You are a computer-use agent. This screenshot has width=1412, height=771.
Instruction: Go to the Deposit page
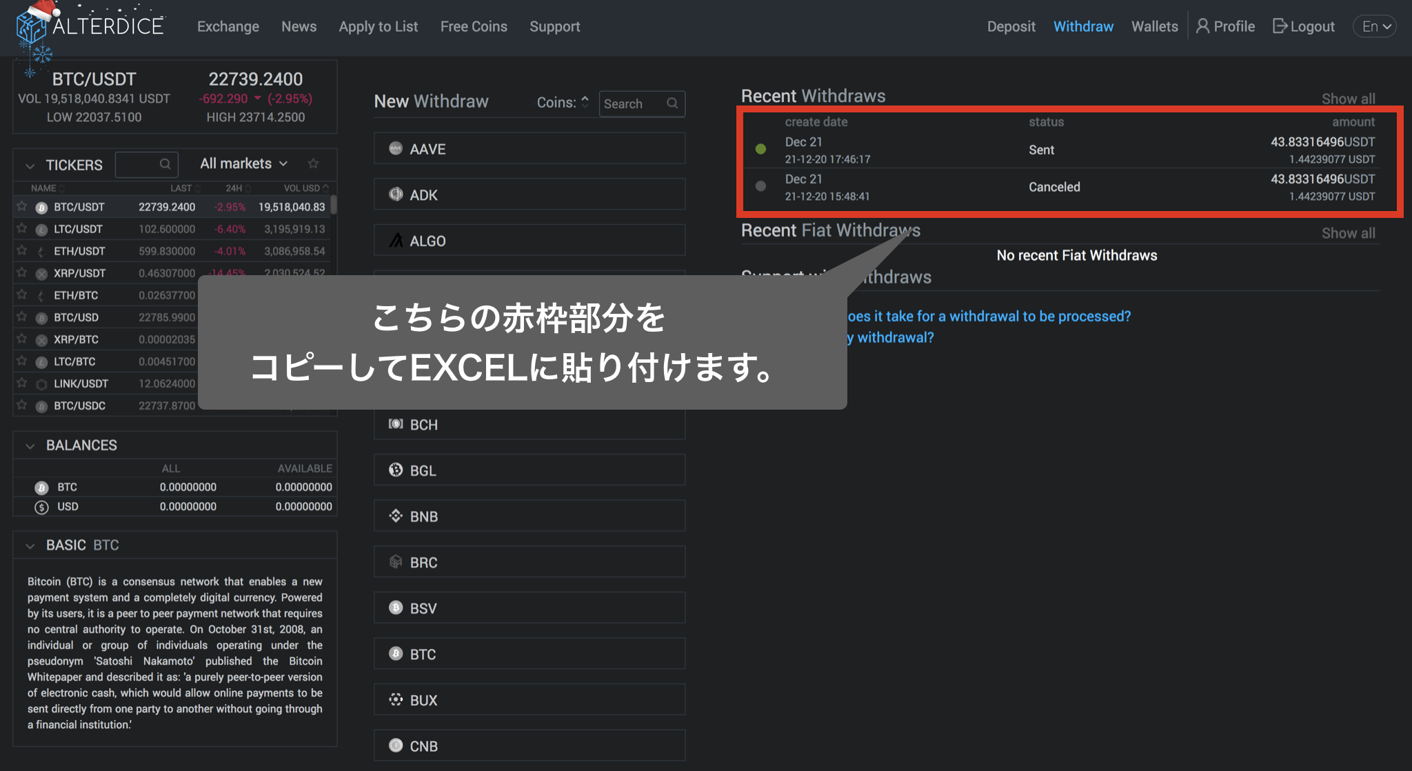pos(1011,26)
